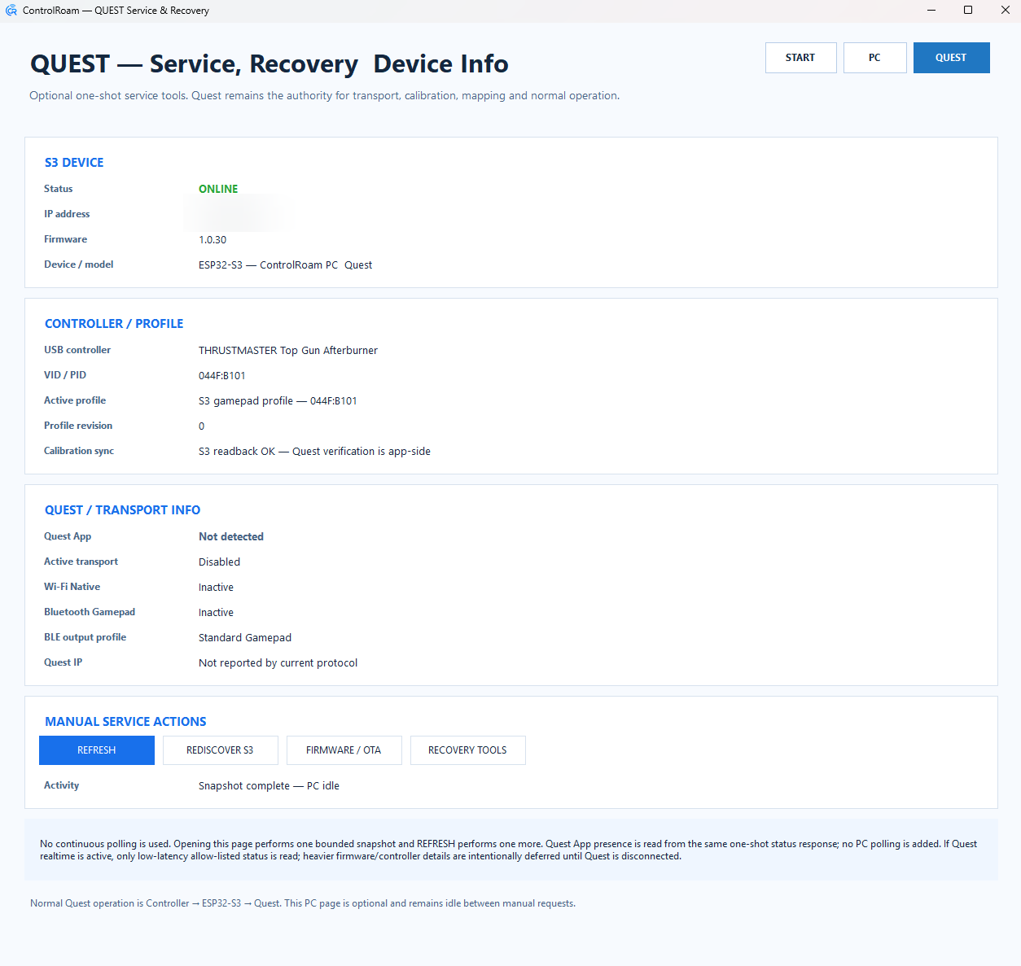Click the QUEST / TRANSPORT INFO heading

pyautogui.click(x=122, y=510)
